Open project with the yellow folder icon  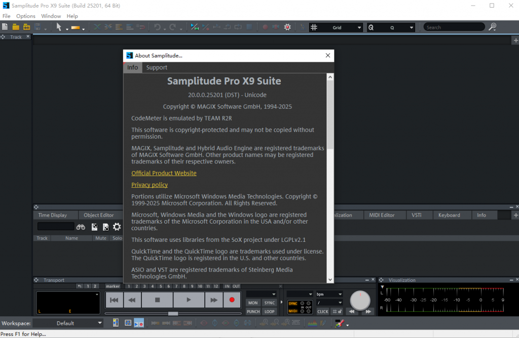(x=16, y=27)
